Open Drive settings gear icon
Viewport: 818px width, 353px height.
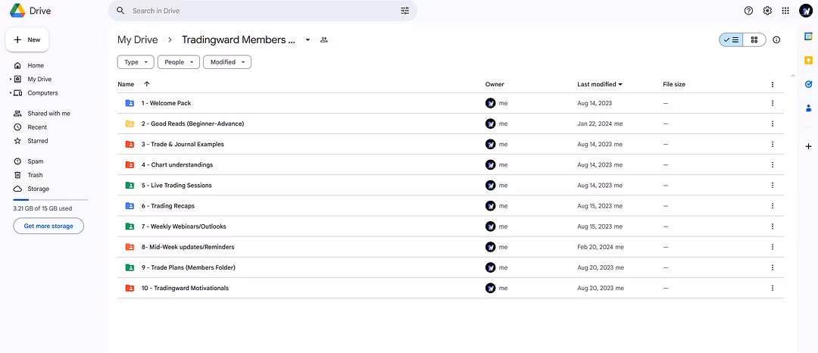pyautogui.click(x=767, y=11)
